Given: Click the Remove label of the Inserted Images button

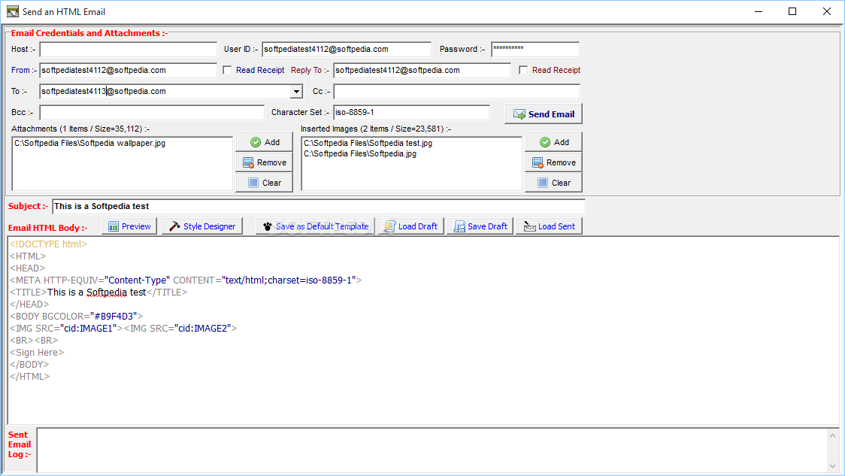Looking at the screenshot, I should [561, 162].
